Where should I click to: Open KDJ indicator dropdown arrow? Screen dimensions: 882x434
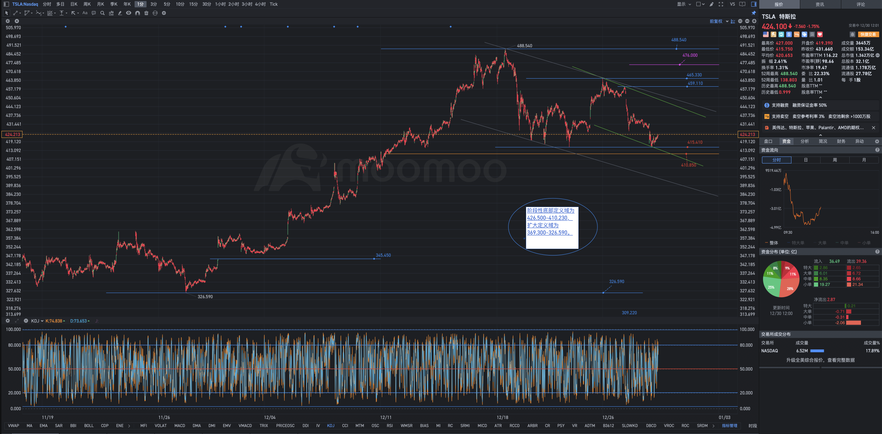click(42, 321)
